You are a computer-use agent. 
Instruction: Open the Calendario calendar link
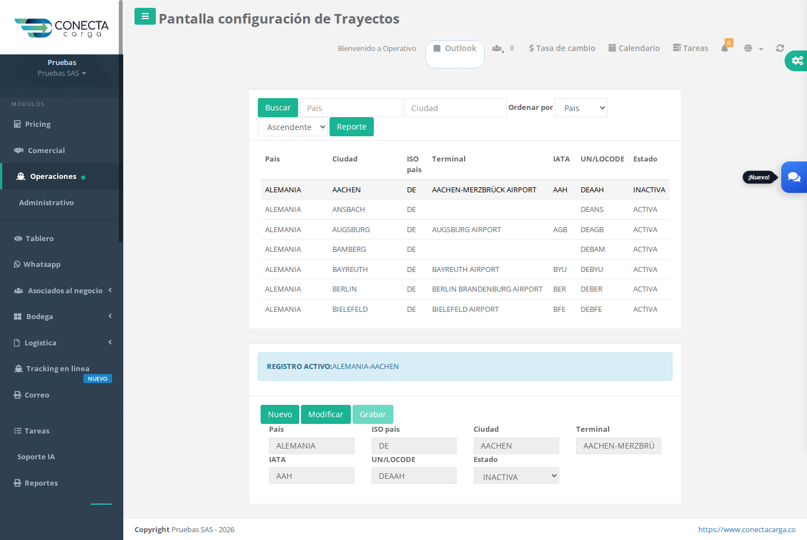click(634, 48)
